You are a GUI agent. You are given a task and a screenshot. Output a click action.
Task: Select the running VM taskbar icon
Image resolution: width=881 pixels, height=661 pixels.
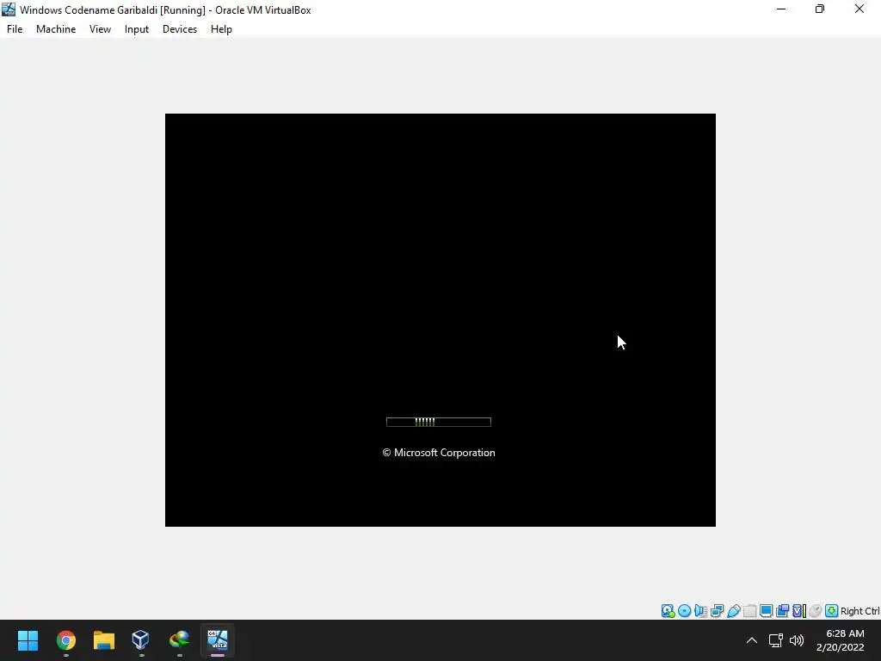pyautogui.click(x=218, y=640)
